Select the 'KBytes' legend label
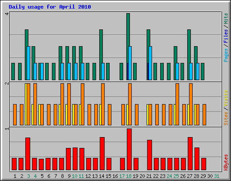This screenshot has width=231, height=181. pyautogui.click(x=226, y=162)
